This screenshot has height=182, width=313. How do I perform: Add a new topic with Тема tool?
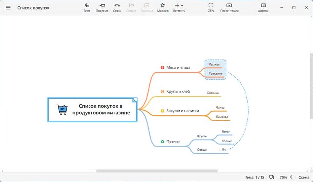click(87, 8)
